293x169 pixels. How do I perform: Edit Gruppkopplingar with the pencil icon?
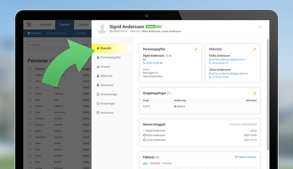255,93
